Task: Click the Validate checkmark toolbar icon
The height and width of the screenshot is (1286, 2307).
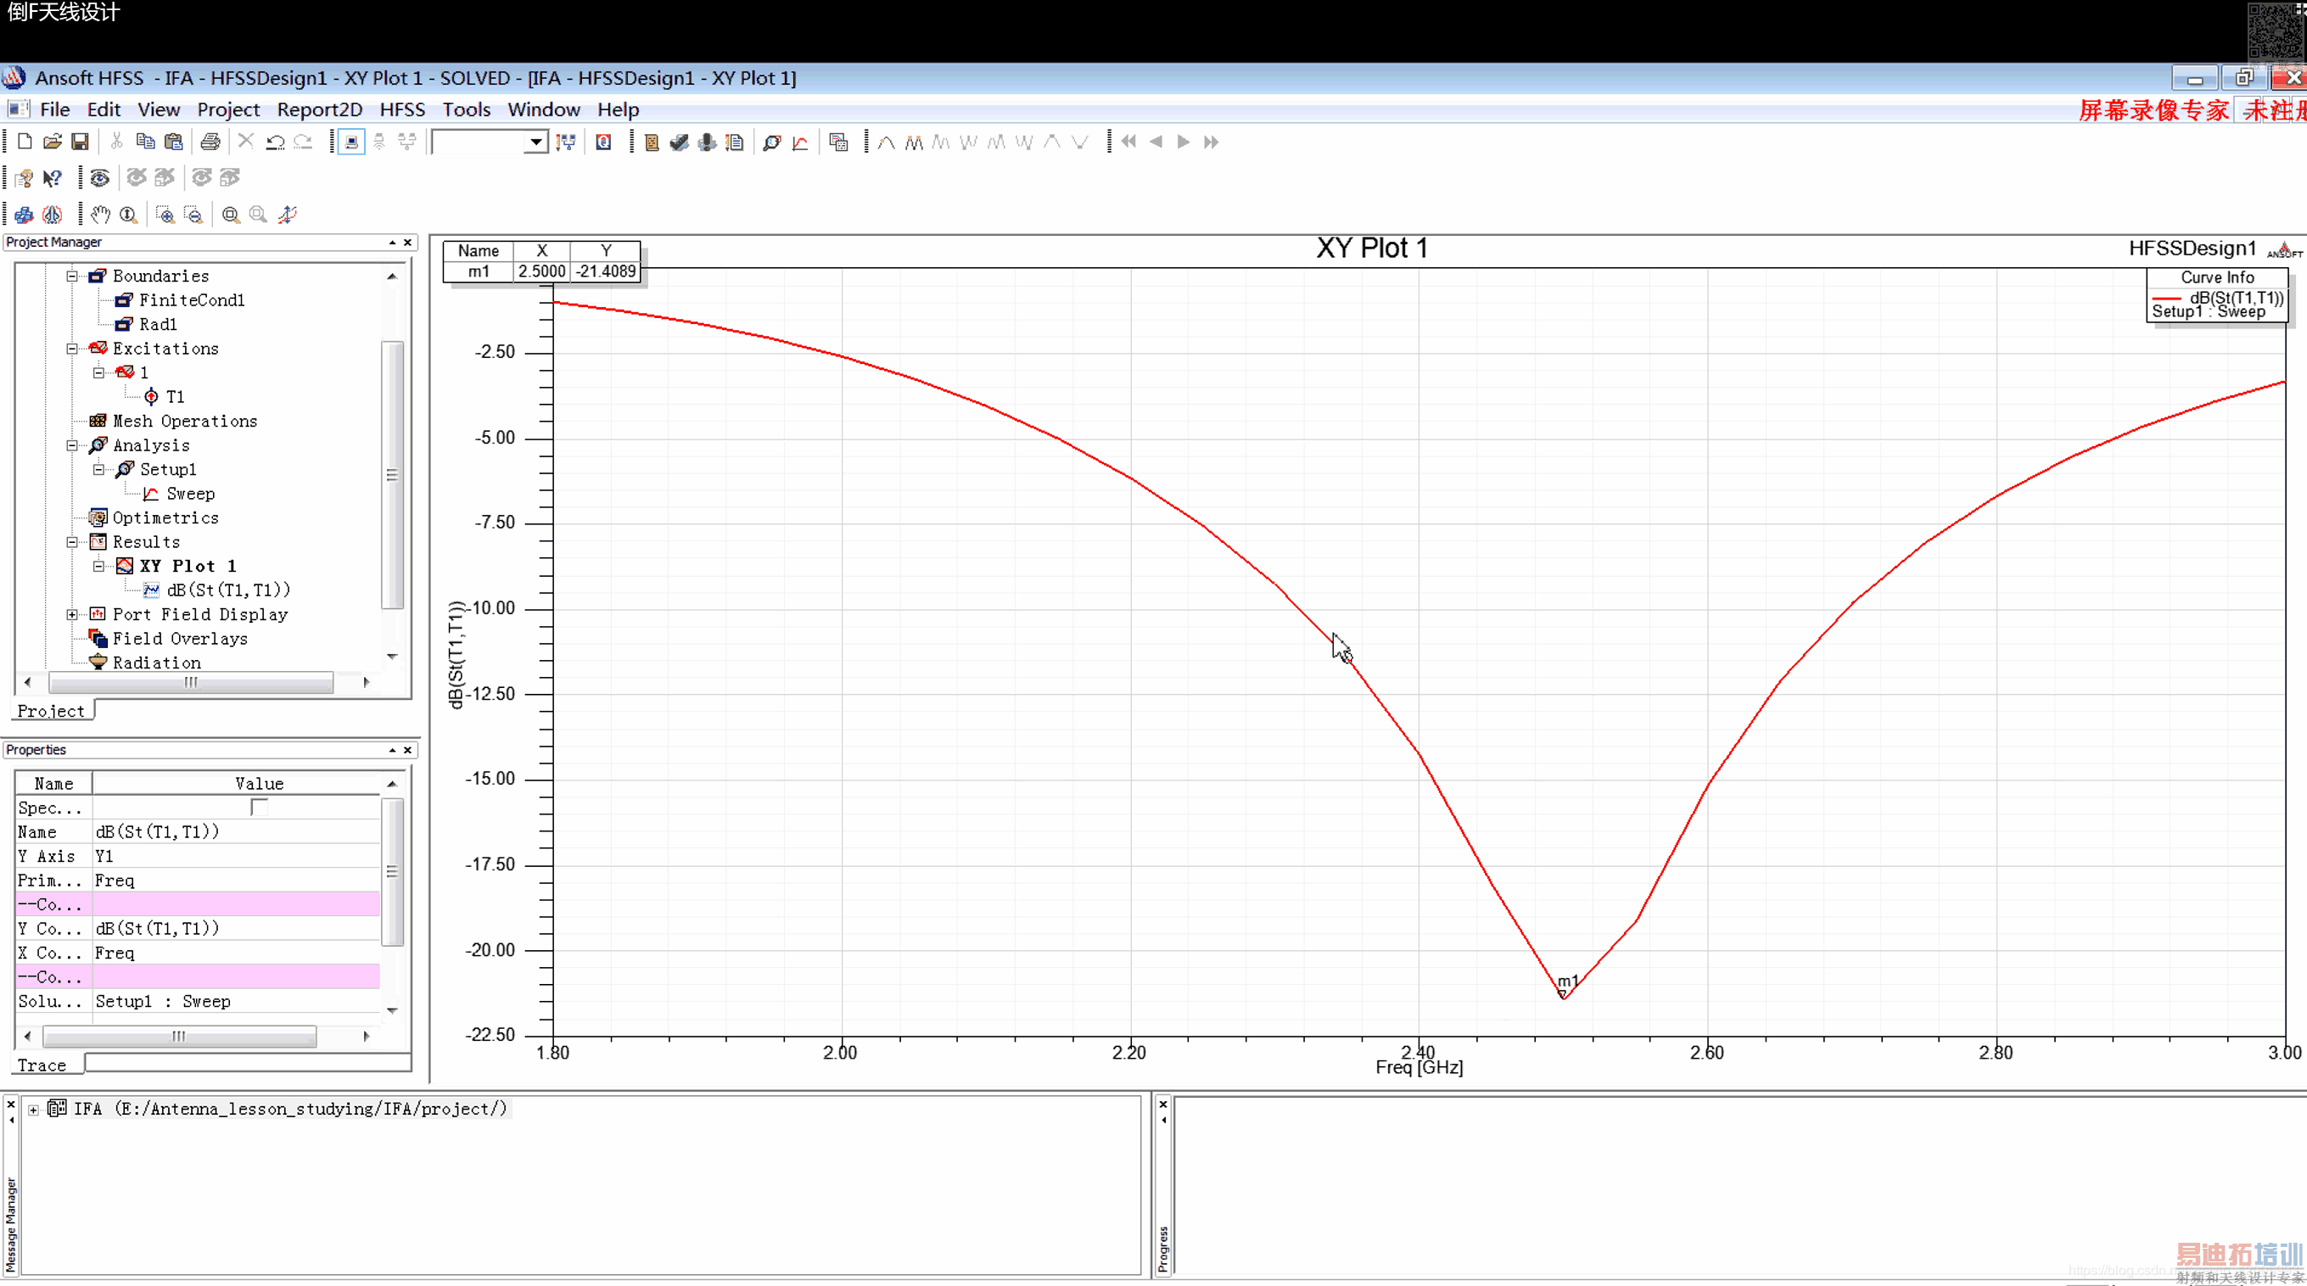Action: tap(679, 142)
